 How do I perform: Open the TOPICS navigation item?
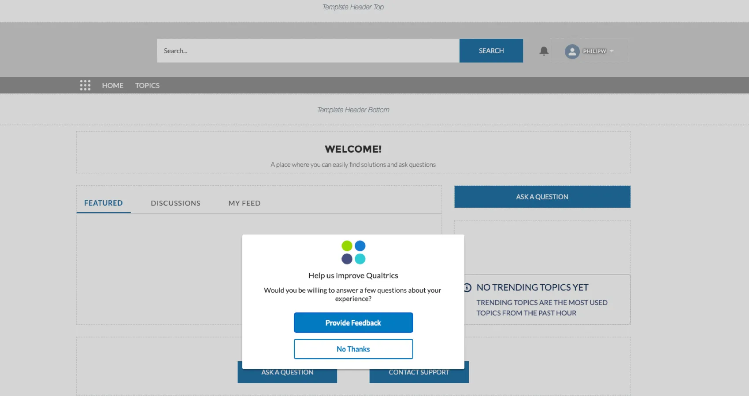(147, 85)
